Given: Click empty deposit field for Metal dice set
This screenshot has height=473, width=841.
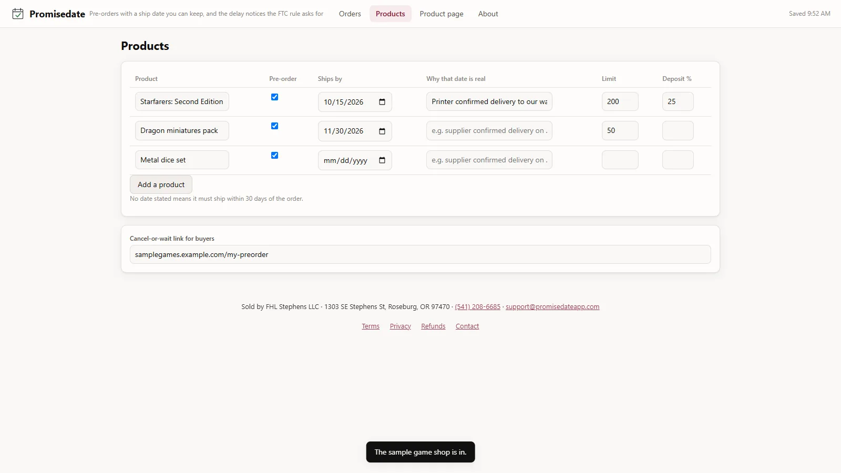Looking at the screenshot, I should (678, 160).
